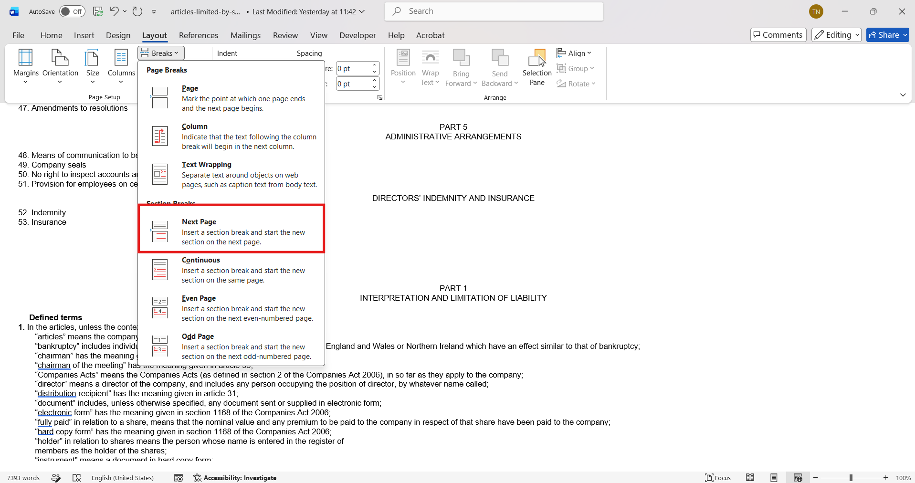Click the Save icon in title bar
The width and height of the screenshot is (915, 483).
(98, 11)
